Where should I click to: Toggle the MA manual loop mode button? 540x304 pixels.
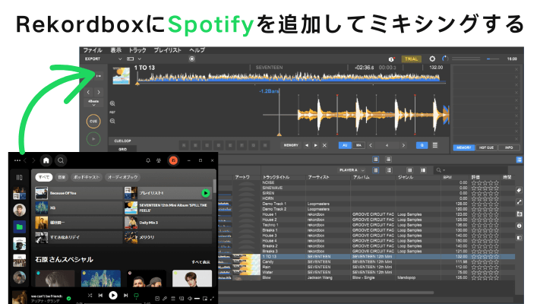(x=358, y=145)
